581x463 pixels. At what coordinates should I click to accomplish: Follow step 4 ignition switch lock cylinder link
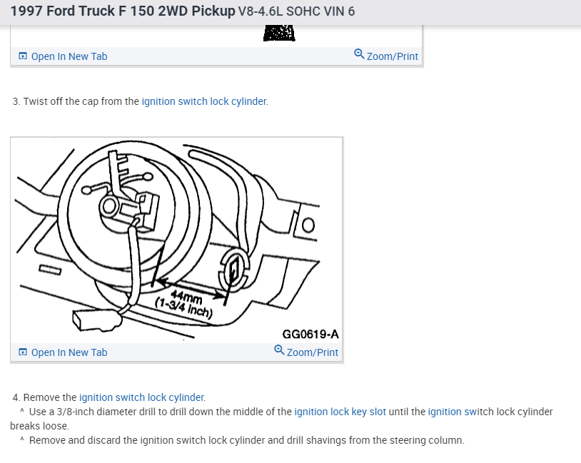pyautogui.click(x=141, y=397)
